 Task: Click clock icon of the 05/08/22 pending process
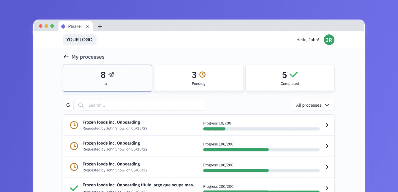[74, 167]
